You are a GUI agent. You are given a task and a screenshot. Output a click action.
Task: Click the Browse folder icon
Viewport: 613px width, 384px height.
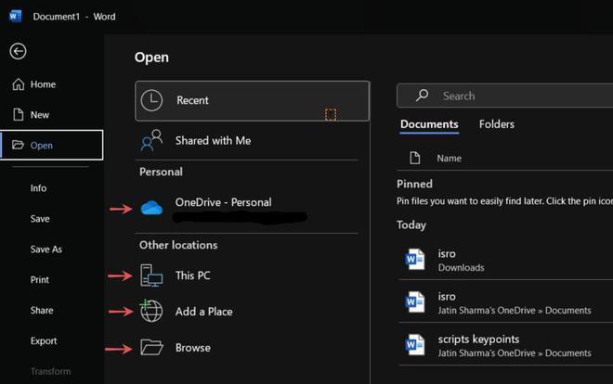(x=151, y=348)
